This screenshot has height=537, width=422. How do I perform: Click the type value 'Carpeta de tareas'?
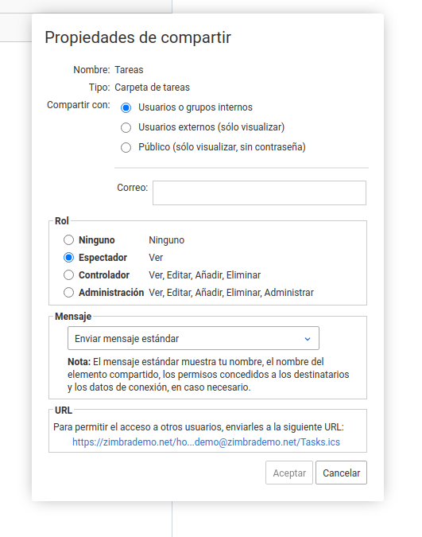point(152,88)
